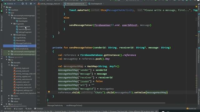200x112 pixels.
Task: Open the Terminal tool window
Action: pyautogui.click(x=38, y=109)
